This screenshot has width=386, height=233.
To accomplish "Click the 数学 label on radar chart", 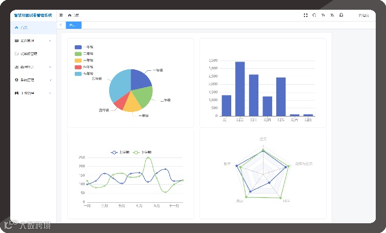I will [x=227, y=164].
